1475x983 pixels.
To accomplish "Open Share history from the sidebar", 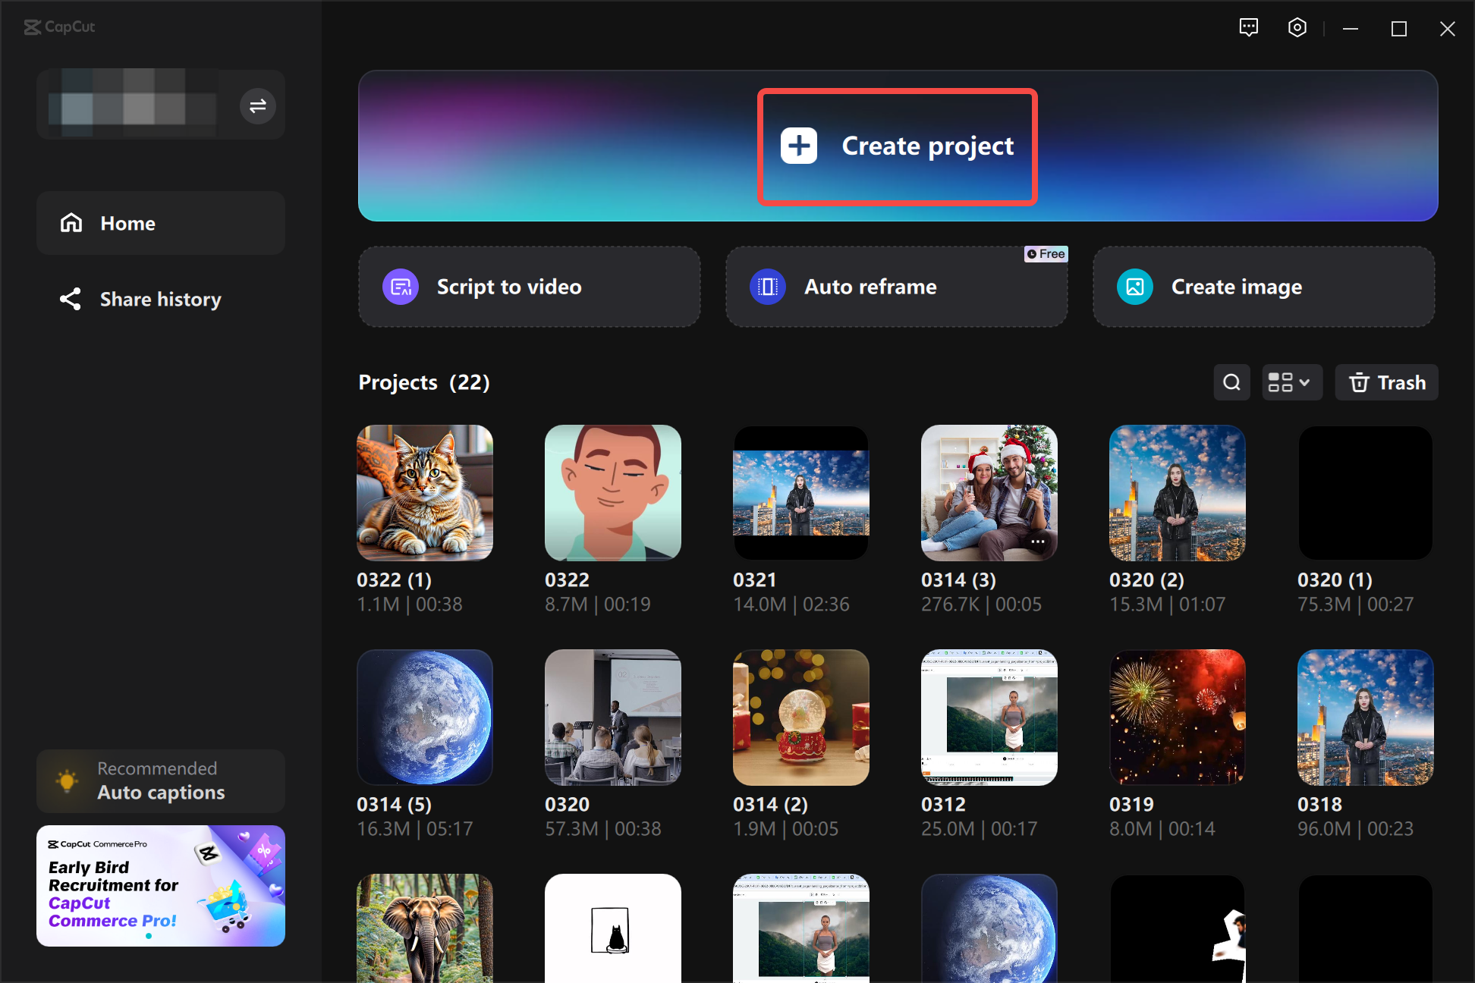I will point(160,299).
